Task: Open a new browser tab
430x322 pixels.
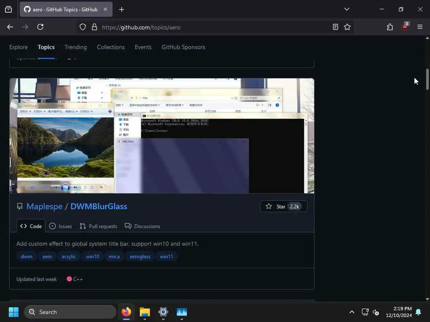Action: click(x=121, y=10)
